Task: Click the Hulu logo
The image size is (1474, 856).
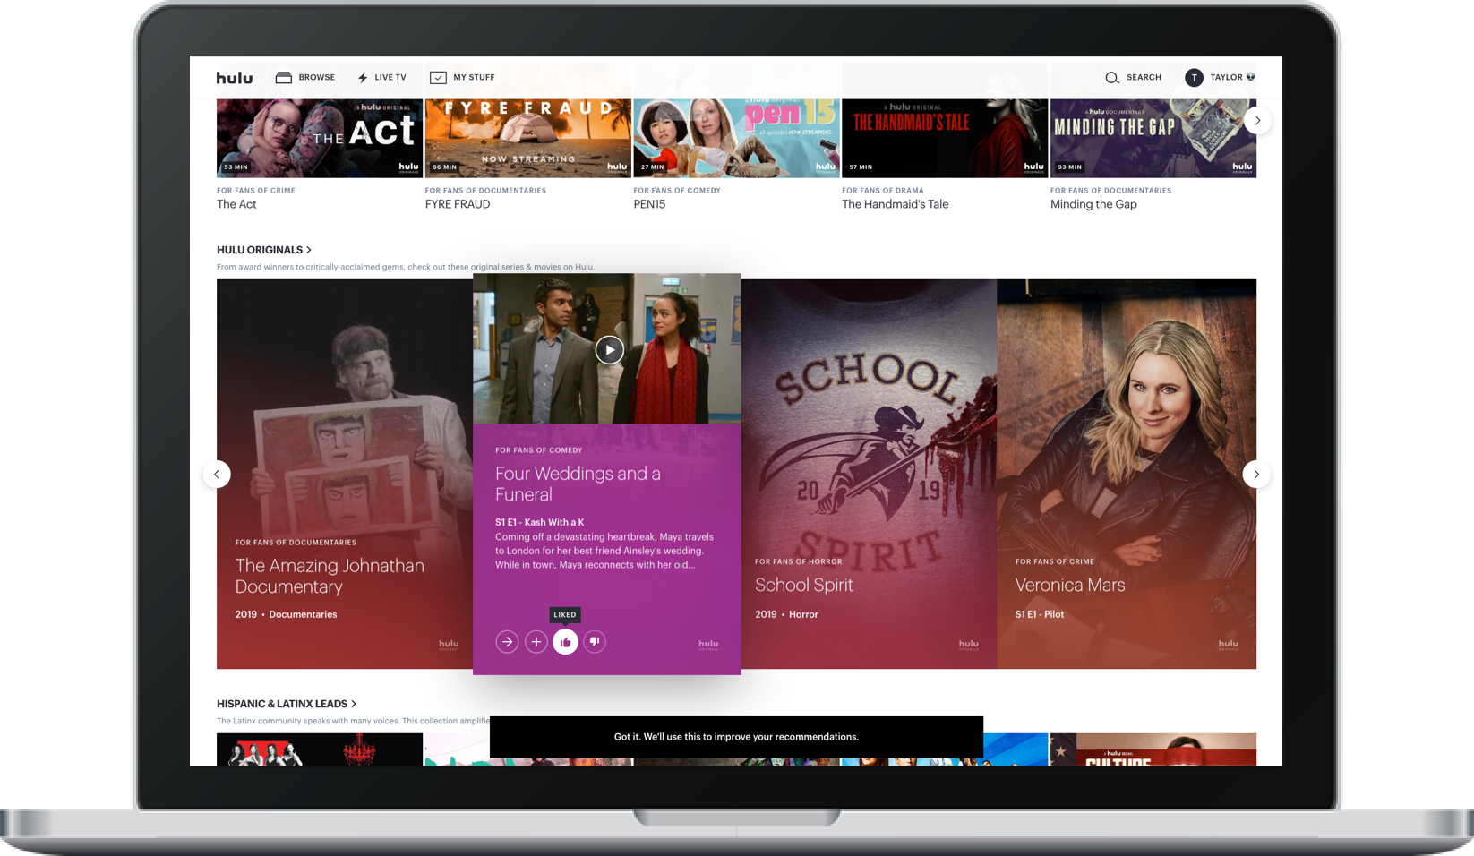Action: [x=235, y=78]
